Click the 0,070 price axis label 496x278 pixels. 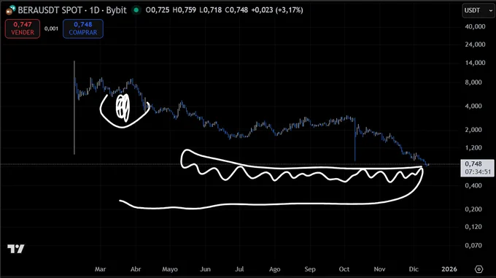(473, 245)
